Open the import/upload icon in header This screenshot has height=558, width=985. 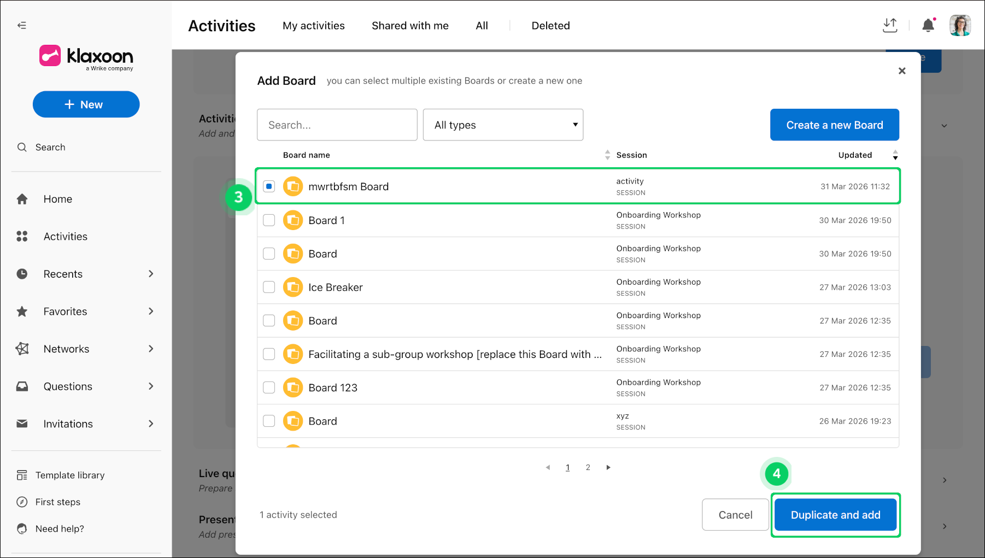click(x=890, y=25)
